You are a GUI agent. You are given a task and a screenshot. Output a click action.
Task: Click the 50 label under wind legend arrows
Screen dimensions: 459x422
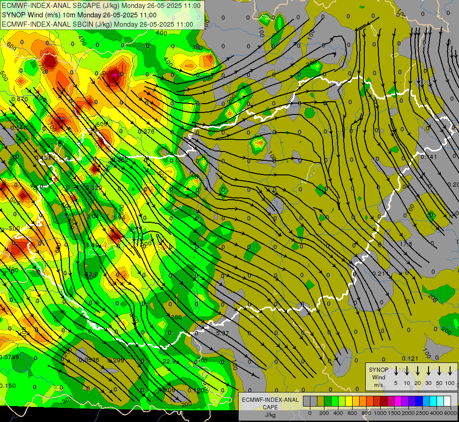click(x=439, y=383)
